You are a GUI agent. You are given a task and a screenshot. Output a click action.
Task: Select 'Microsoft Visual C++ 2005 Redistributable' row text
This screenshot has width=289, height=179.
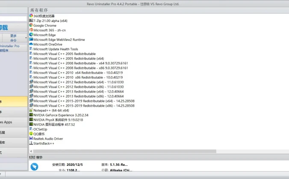point(65,54)
